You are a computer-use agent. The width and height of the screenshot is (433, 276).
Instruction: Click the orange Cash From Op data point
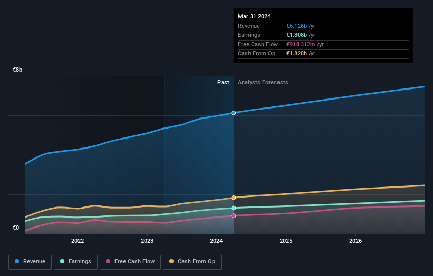(234, 198)
